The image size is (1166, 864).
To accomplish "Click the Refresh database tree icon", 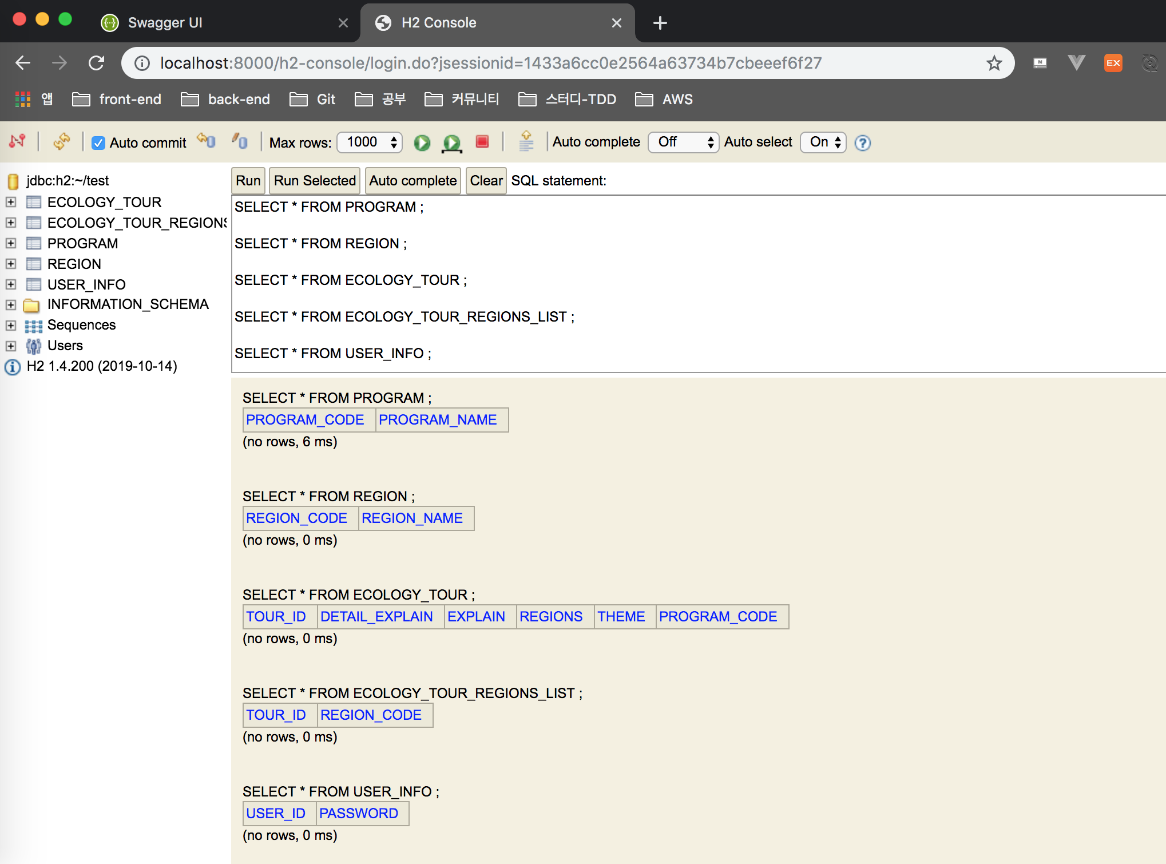I will point(61,141).
